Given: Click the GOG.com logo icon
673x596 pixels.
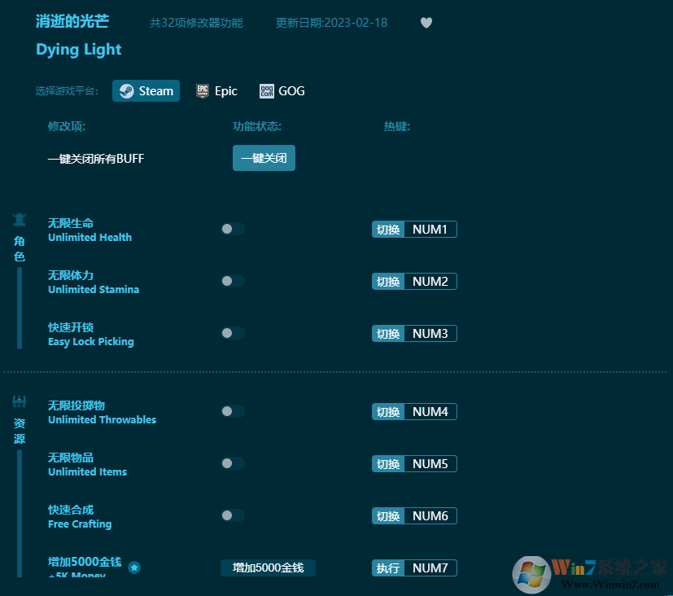Looking at the screenshot, I should (267, 90).
